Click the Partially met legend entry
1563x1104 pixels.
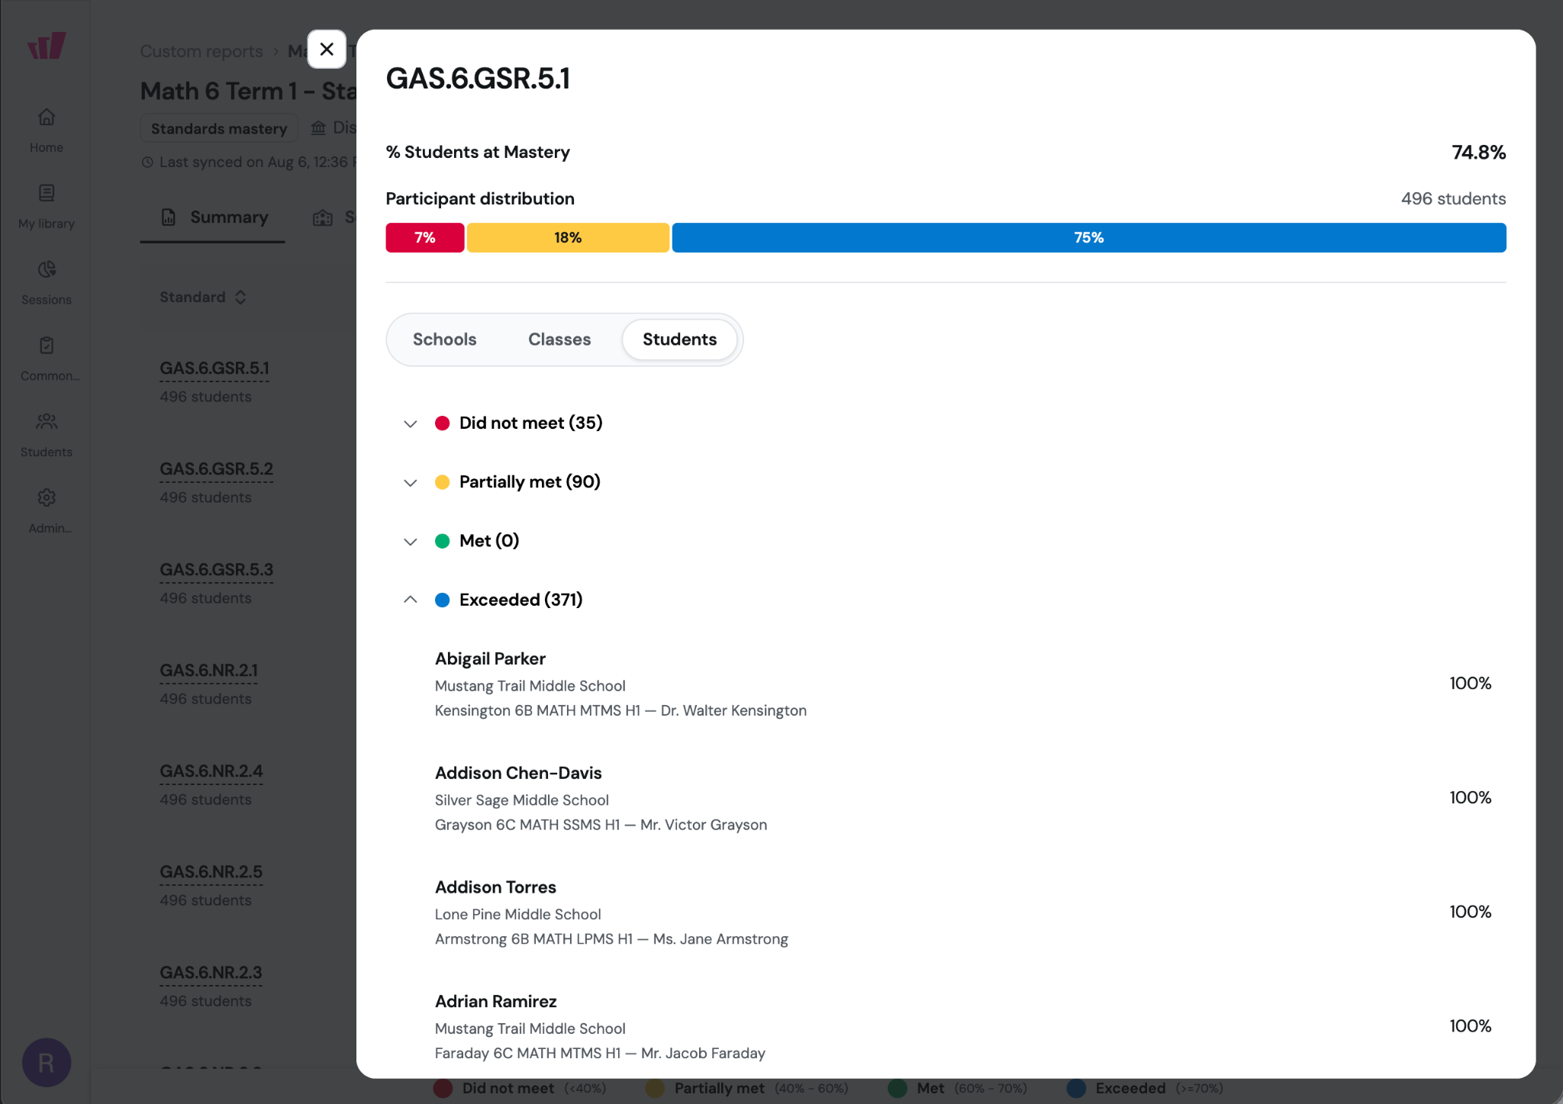click(x=747, y=1089)
